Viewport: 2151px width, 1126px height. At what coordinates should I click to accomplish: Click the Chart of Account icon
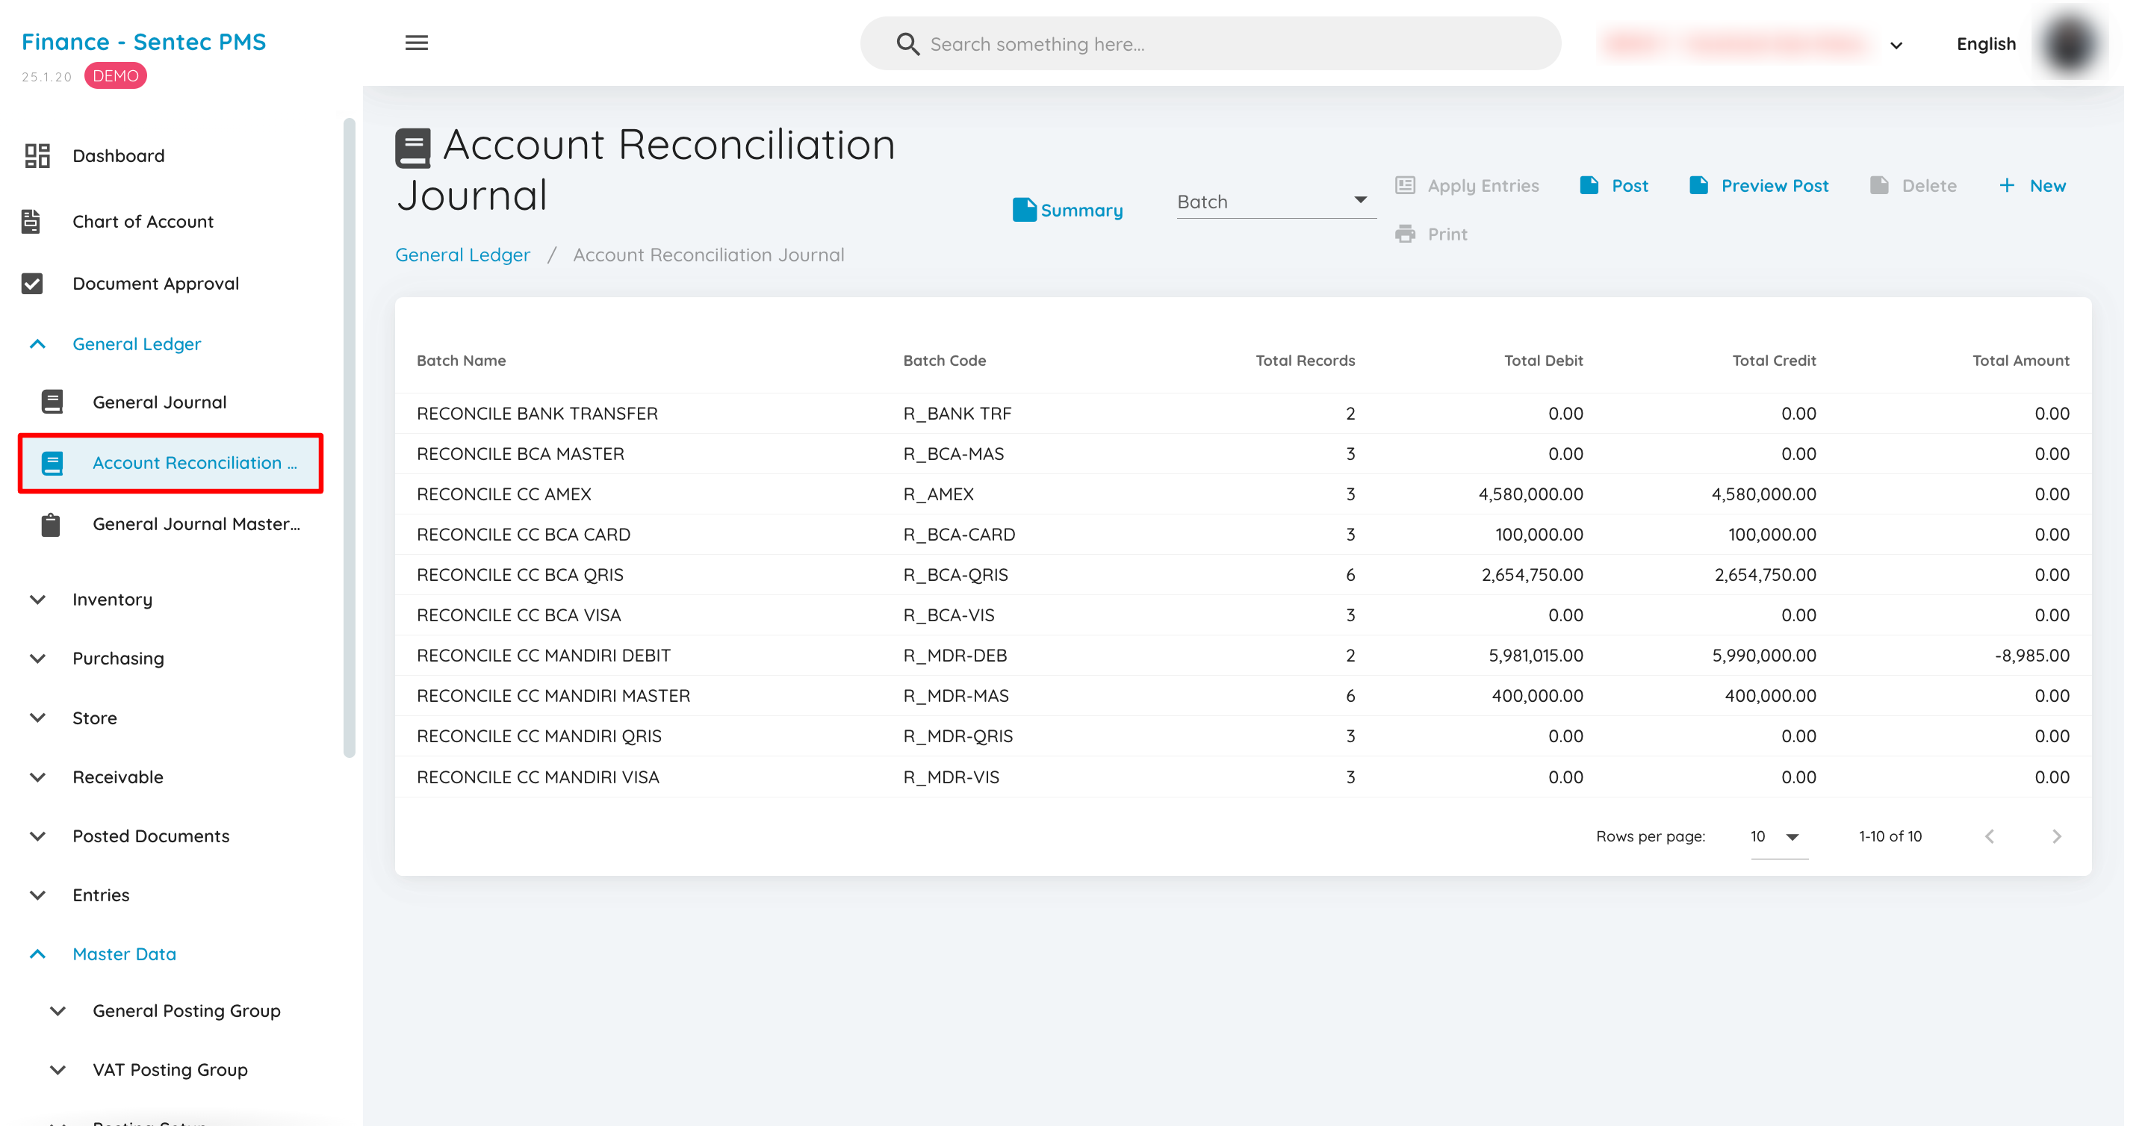31,221
